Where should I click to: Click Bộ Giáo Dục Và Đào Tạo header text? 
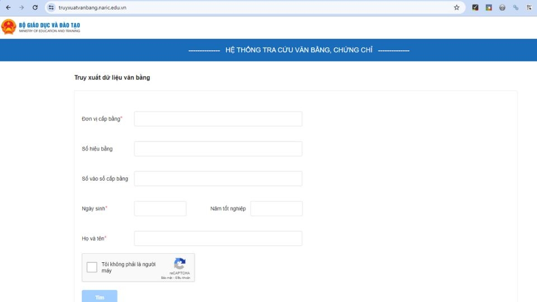tap(49, 25)
